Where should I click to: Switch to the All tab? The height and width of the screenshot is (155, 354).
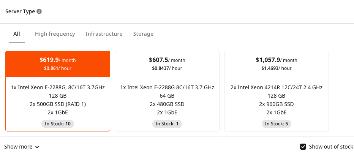tap(17, 34)
